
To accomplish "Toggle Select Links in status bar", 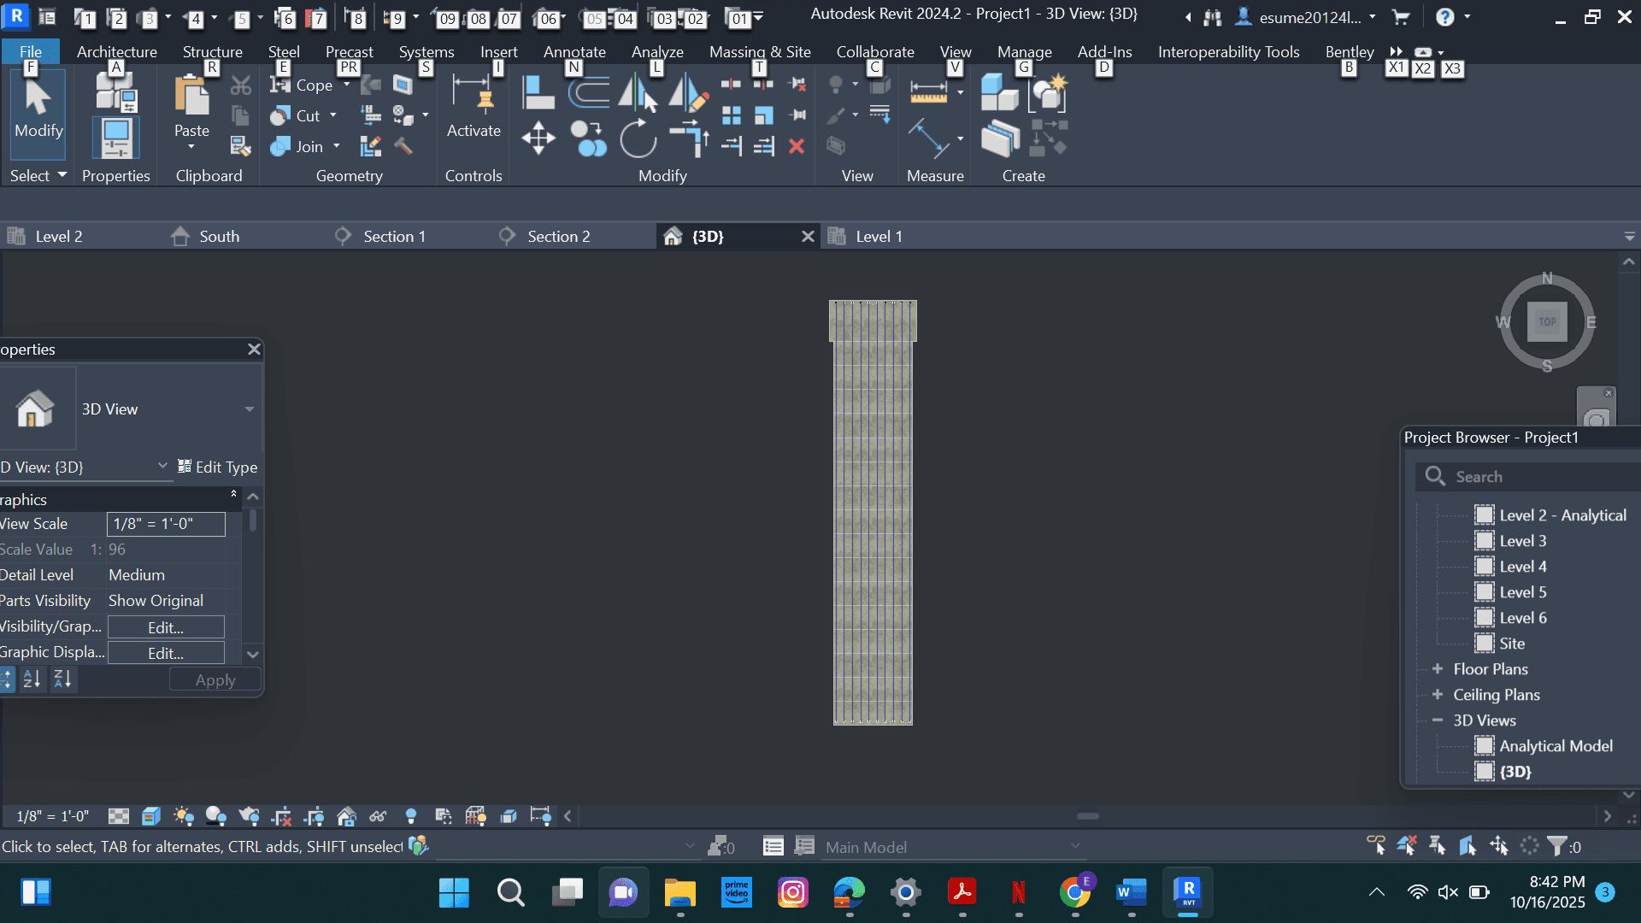I will [1375, 846].
